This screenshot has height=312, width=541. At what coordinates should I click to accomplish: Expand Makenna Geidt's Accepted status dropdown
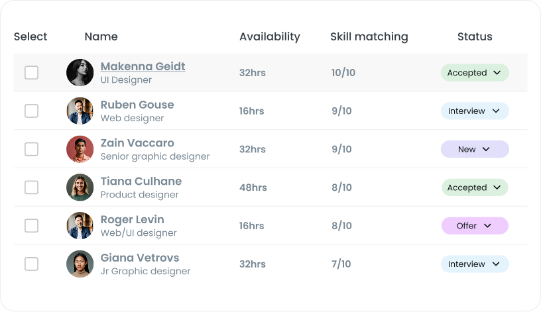(475, 72)
